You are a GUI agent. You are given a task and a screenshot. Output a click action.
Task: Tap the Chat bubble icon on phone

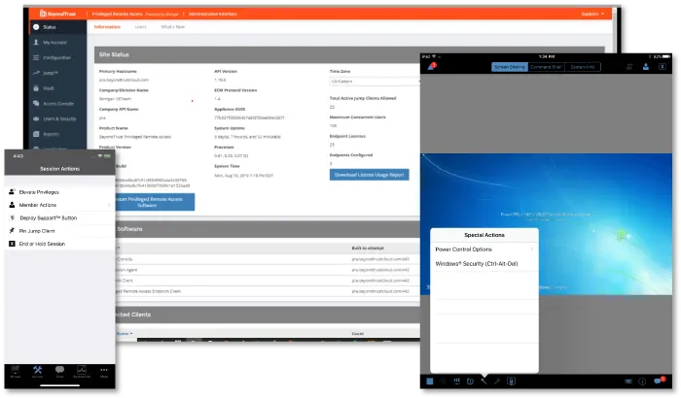click(60, 372)
